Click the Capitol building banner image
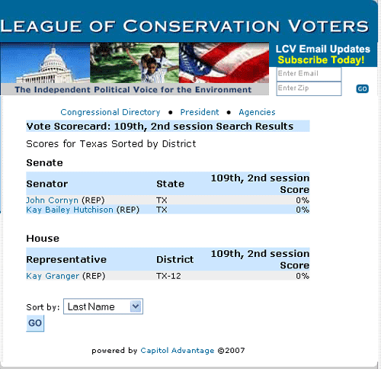 46,63
